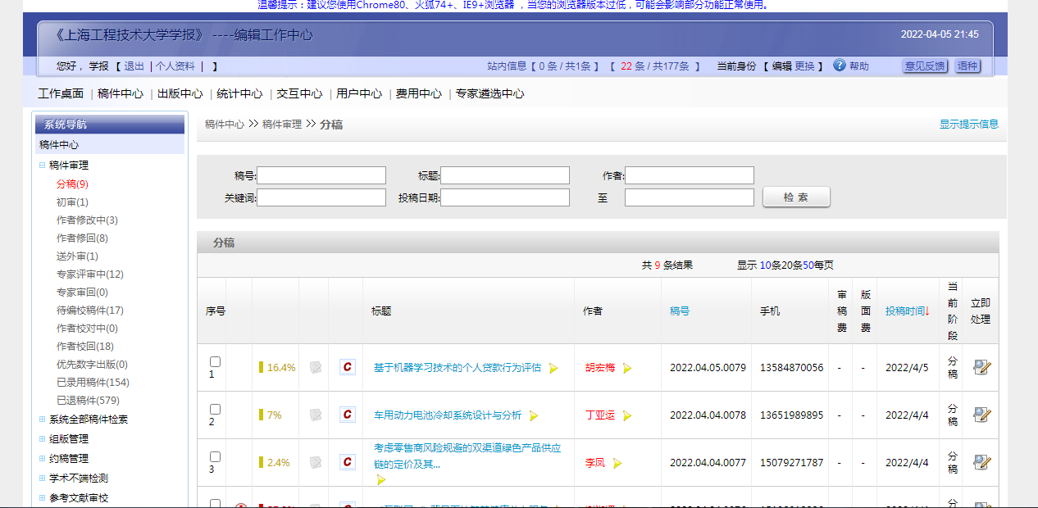
Task: Select the checkbox for row 2
Action: pyautogui.click(x=215, y=409)
